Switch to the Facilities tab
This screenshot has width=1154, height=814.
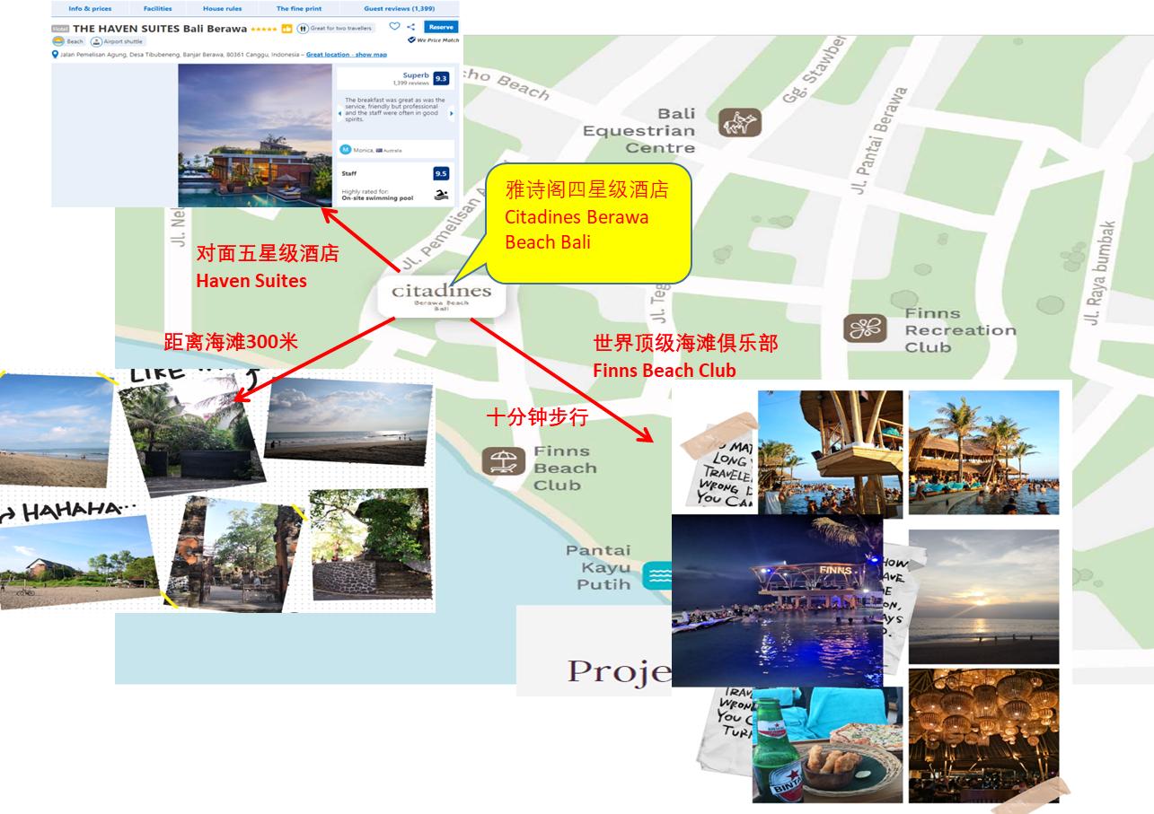click(x=157, y=9)
